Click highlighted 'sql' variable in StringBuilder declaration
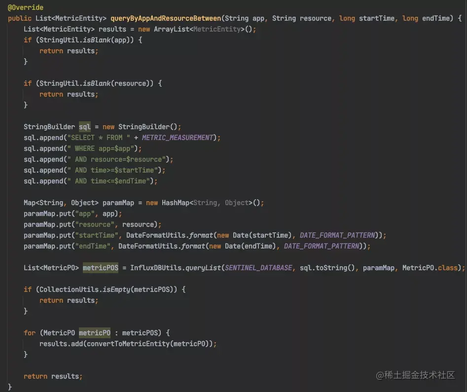This screenshot has height=392, width=467. point(85,127)
